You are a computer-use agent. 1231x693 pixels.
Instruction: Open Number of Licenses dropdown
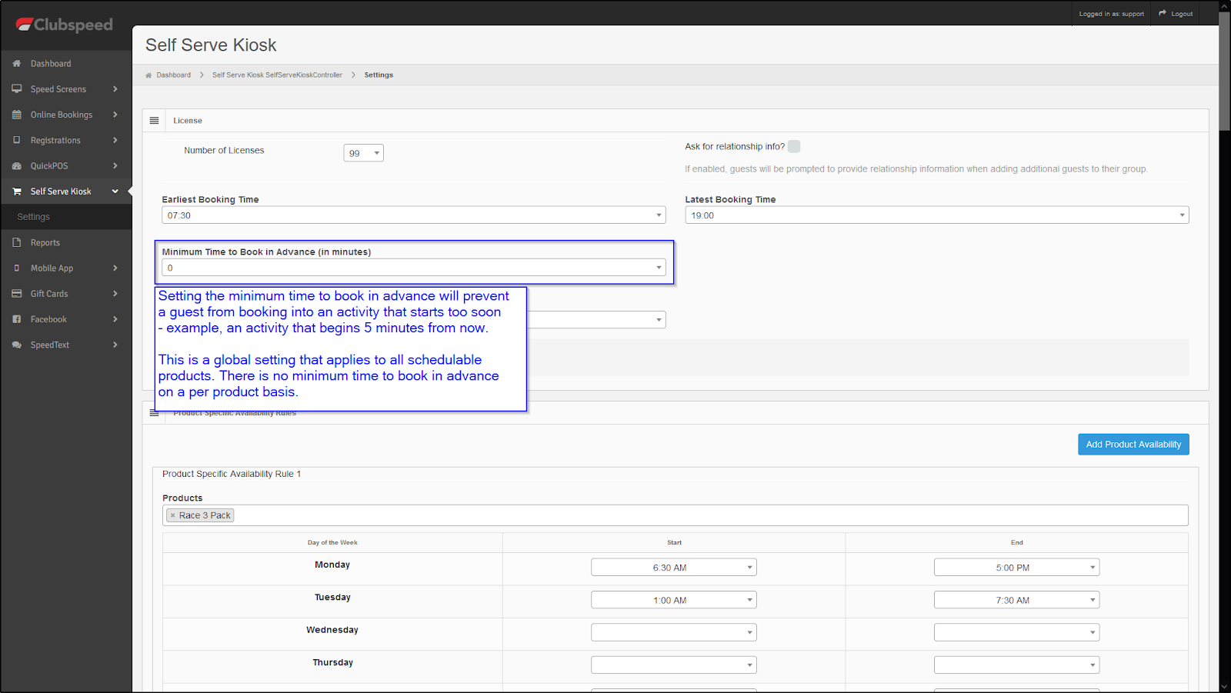pyautogui.click(x=363, y=153)
